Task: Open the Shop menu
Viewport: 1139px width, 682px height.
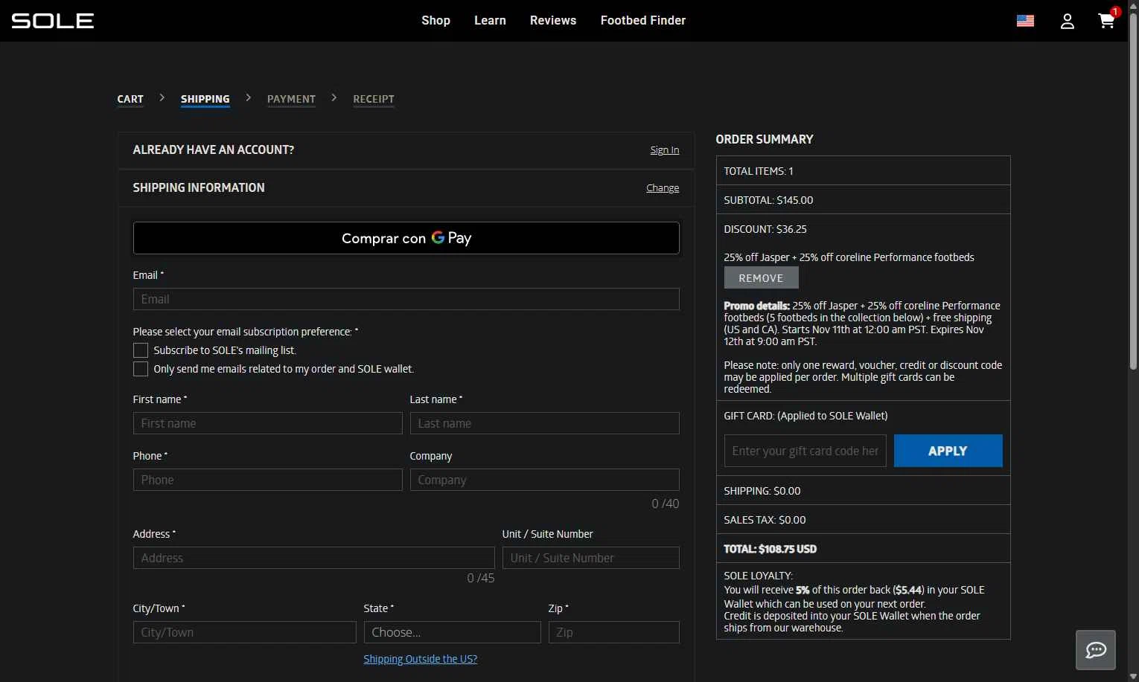Action: tap(435, 21)
